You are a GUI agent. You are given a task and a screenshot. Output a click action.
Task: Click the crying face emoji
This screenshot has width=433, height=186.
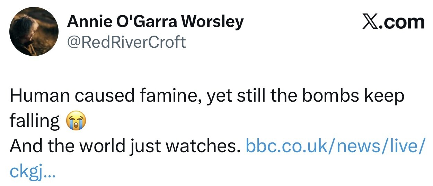(x=76, y=121)
